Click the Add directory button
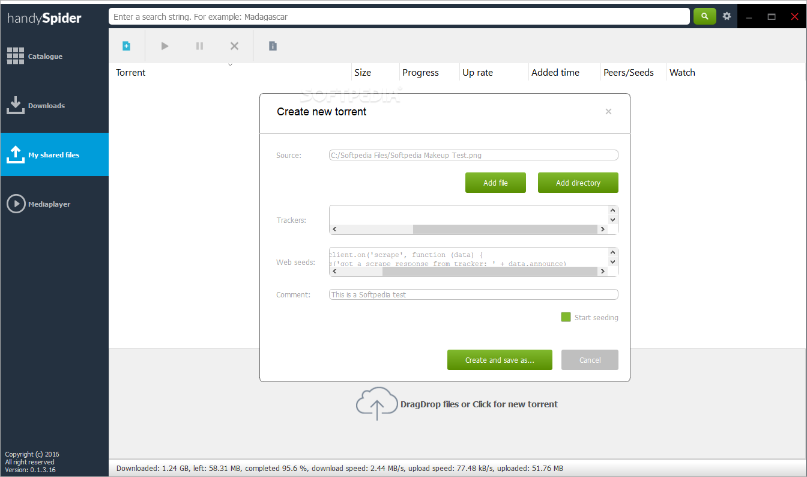 tap(578, 183)
